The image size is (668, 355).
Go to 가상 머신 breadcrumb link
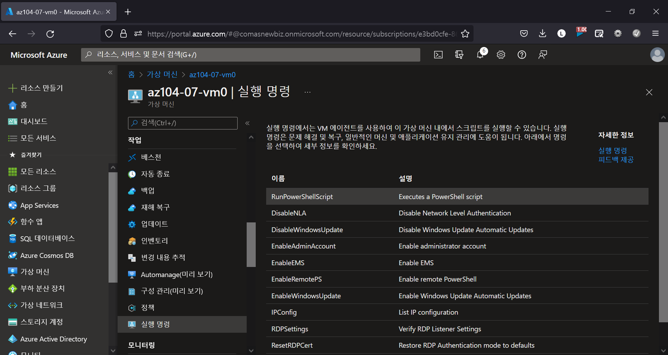(162, 74)
